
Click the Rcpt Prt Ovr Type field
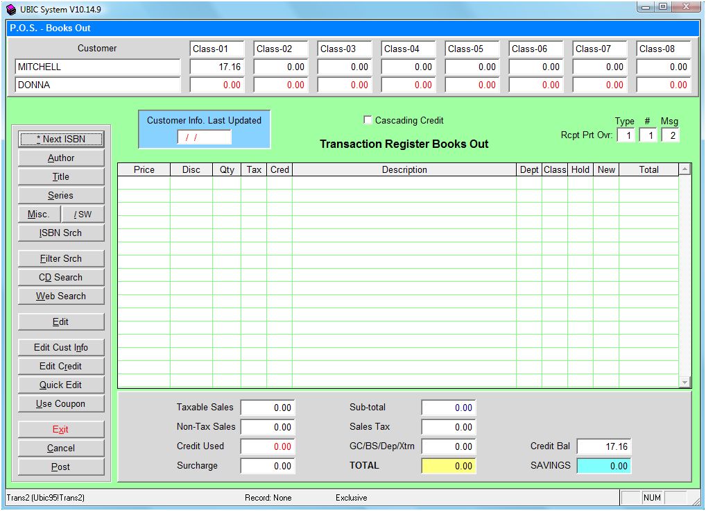coord(626,135)
